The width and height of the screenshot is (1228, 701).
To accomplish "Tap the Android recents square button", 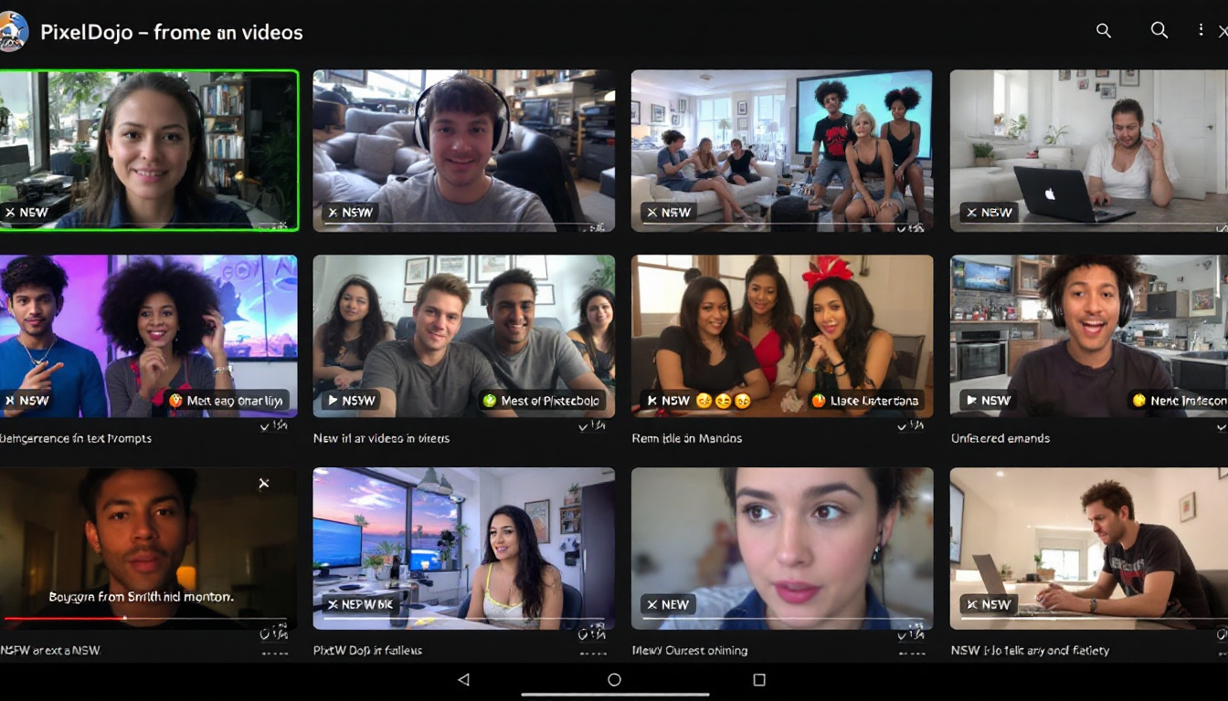I will [758, 680].
